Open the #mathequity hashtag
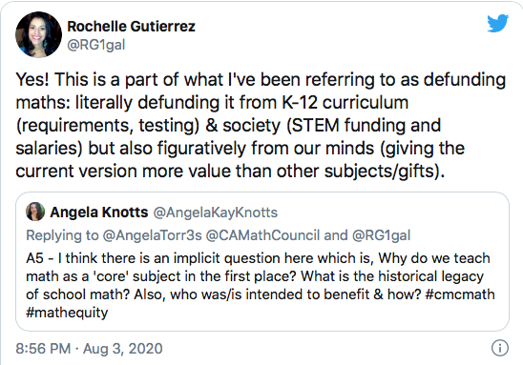Viewport: 523px width, 365px height. 67,313
